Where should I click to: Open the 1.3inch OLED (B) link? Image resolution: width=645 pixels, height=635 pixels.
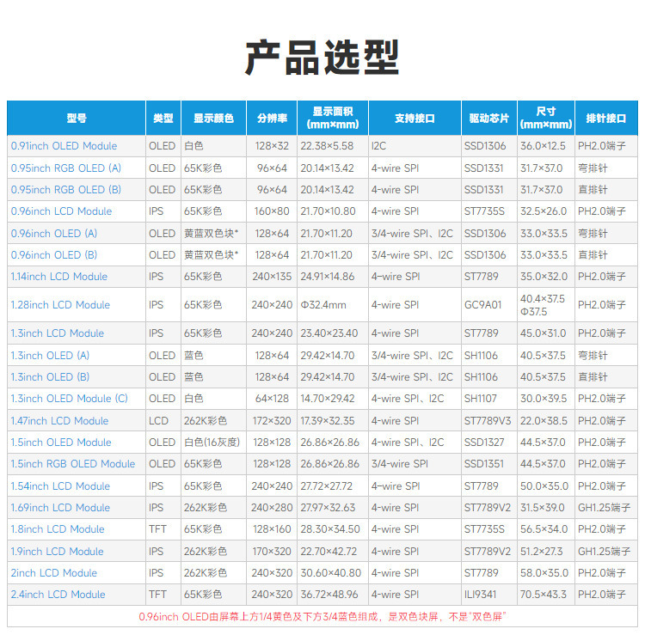coord(50,377)
